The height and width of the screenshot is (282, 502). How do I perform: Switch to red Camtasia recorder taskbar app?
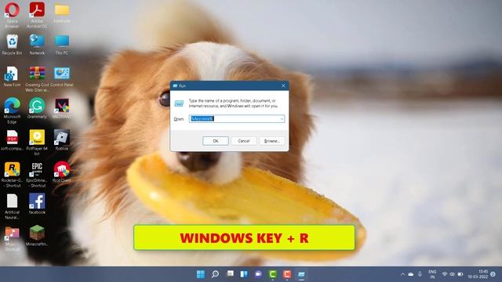click(x=287, y=274)
